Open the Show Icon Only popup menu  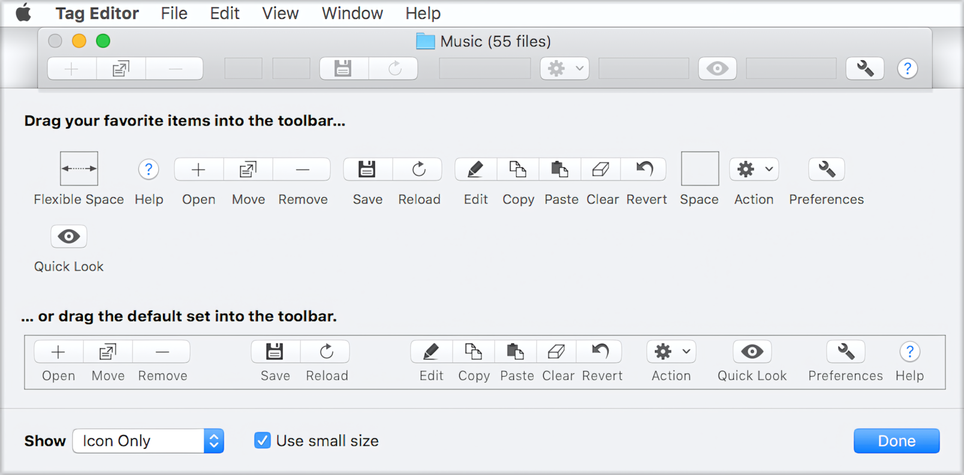coord(148,441)
